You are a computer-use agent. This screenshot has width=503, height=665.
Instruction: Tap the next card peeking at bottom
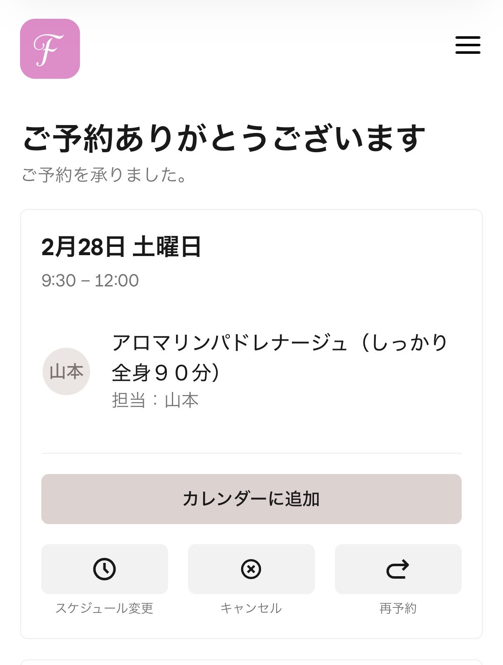click(251, 662)
